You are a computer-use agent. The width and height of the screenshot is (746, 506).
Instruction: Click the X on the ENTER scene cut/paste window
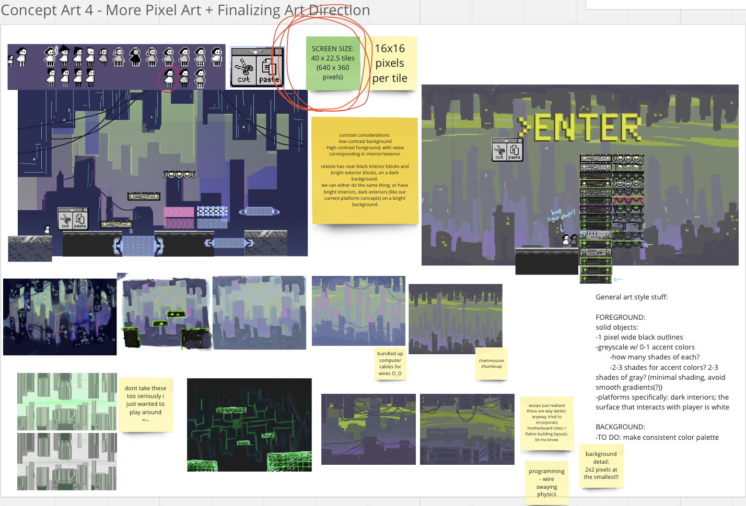click(x=520, y=141)
